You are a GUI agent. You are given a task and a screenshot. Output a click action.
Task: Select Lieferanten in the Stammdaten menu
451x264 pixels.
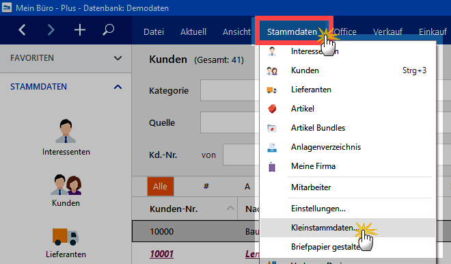point(348,90)
